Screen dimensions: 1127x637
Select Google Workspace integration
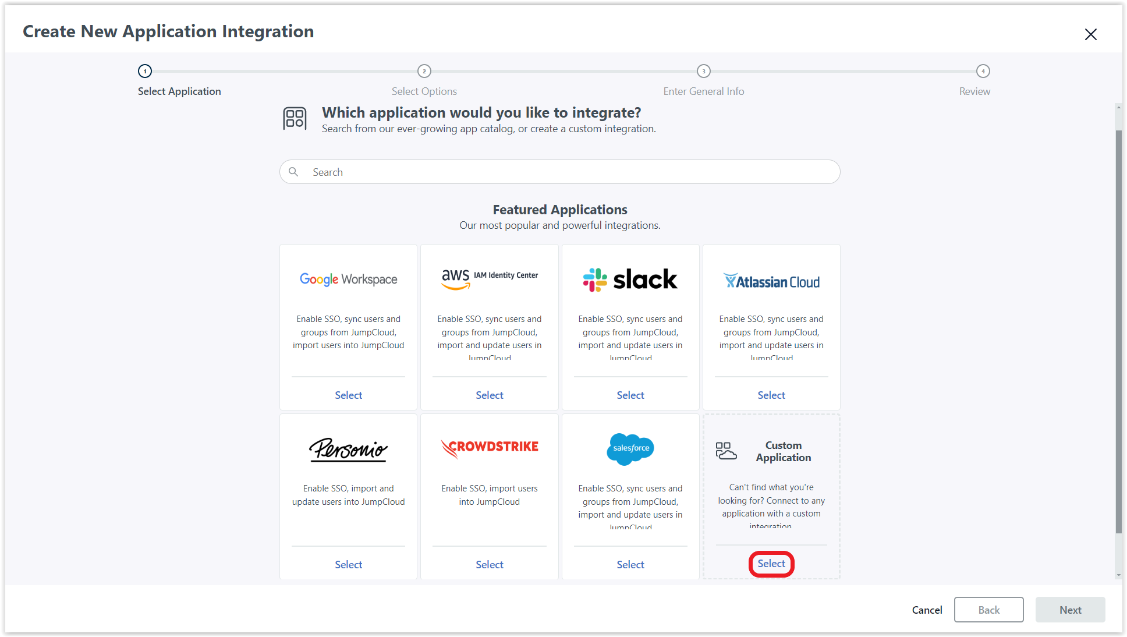pos(348,395)
